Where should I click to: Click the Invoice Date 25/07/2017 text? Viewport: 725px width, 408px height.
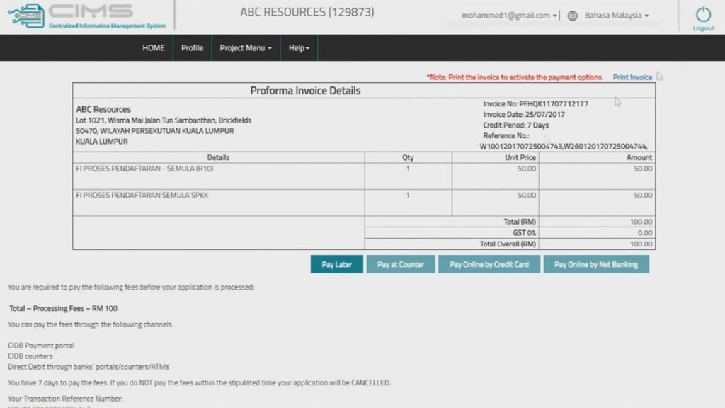[x=524, y=114]
